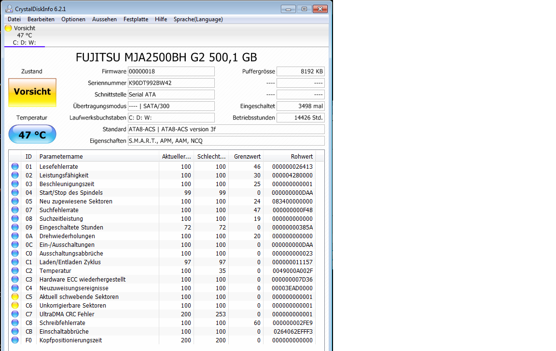Open the Aussehen menu
The height and width of the screenshot is (351, 556).
point(104,19)
